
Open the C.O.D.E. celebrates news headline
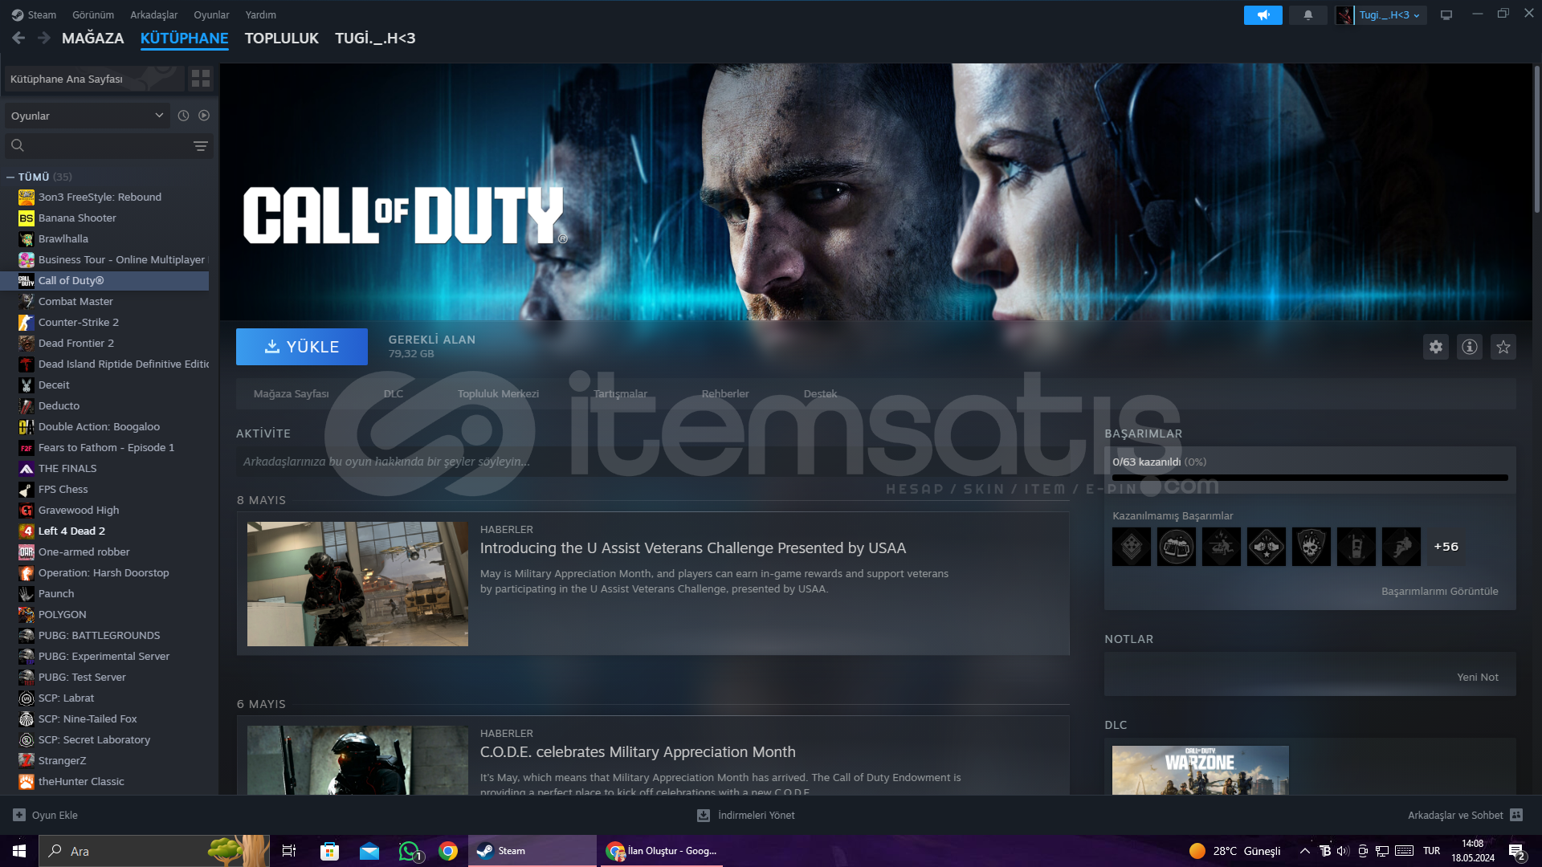(638, 752)
